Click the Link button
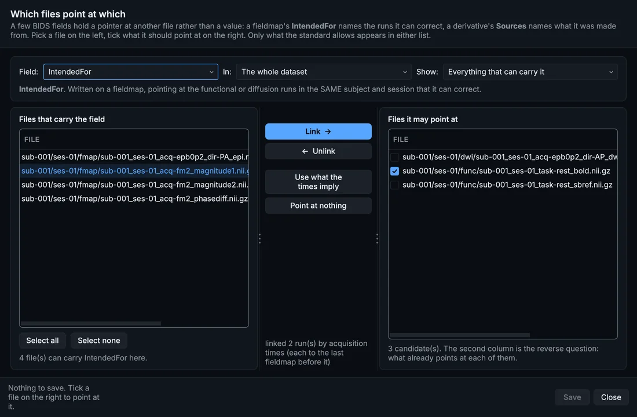This screenshot has width=637, height=417. [x=318, y=131]
